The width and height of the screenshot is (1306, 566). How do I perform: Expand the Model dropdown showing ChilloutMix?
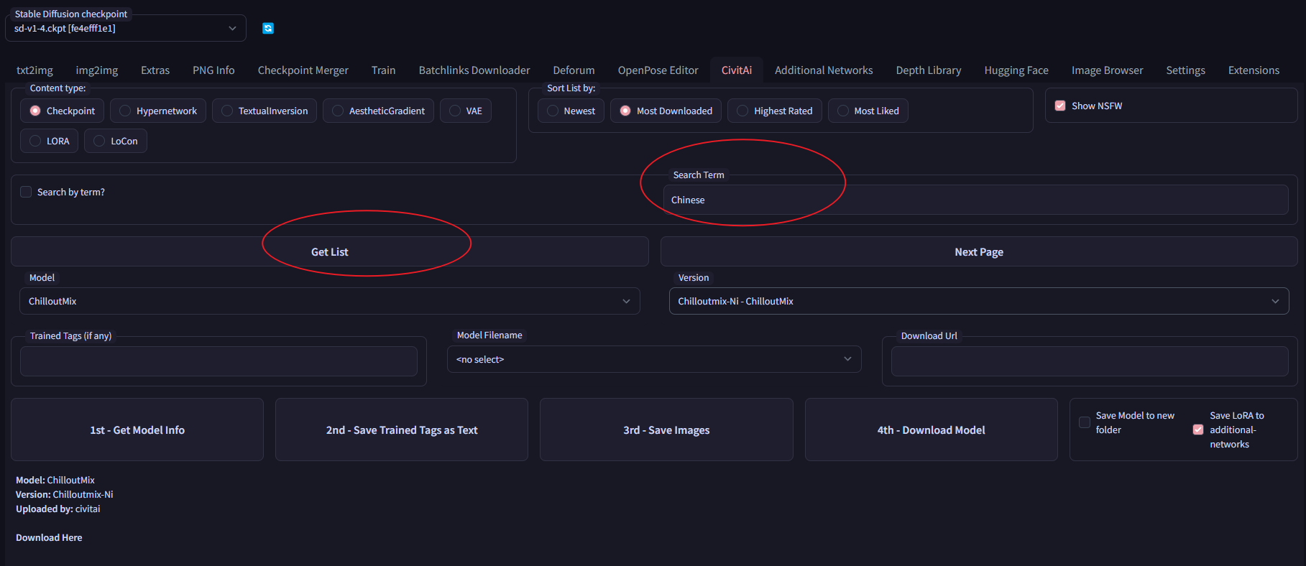point(330,301)
